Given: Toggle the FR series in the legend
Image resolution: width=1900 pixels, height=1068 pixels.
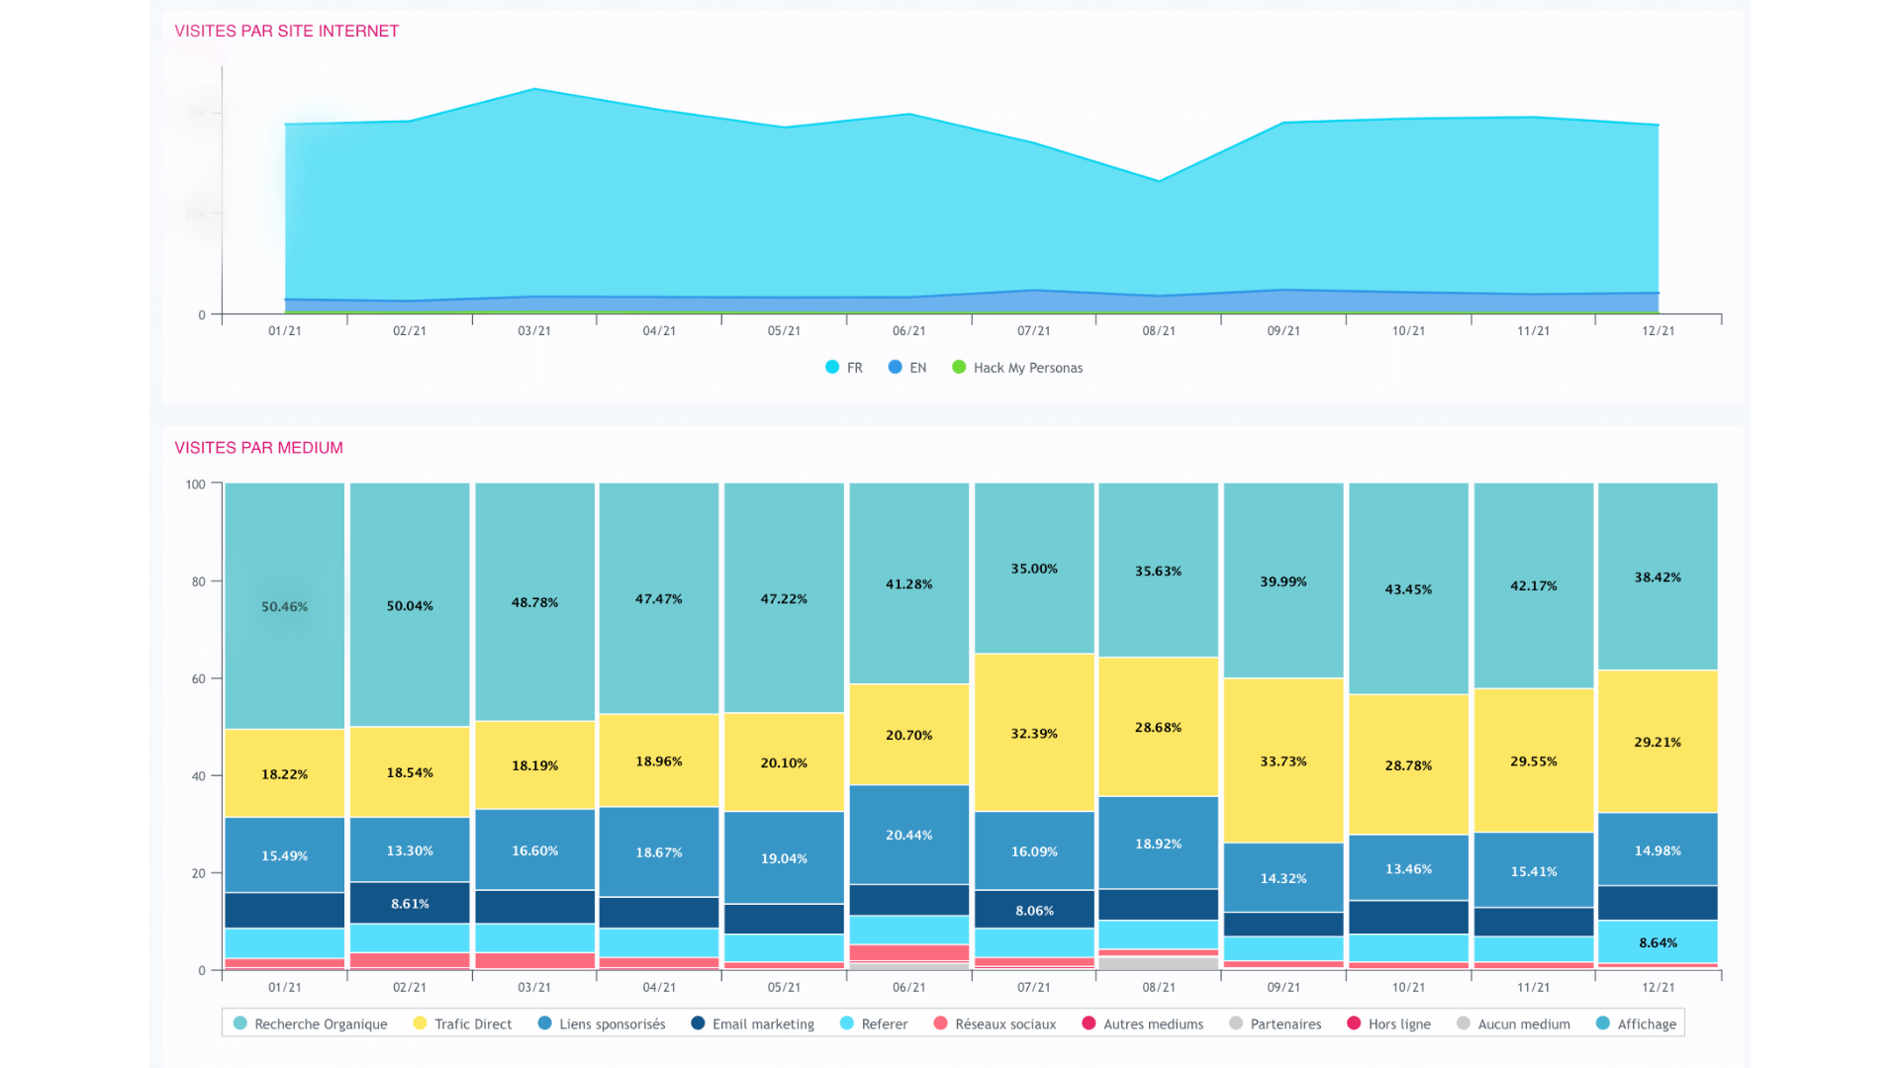Looking at the screenshot, I should tap(844, 368).
